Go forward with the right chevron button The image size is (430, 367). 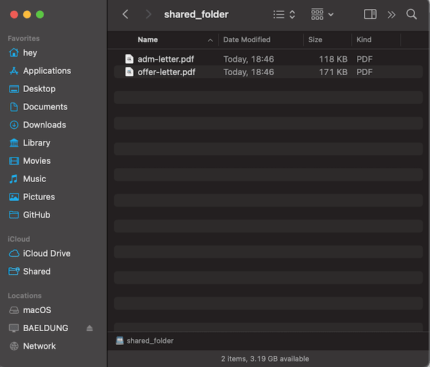[x=148, y=14]
